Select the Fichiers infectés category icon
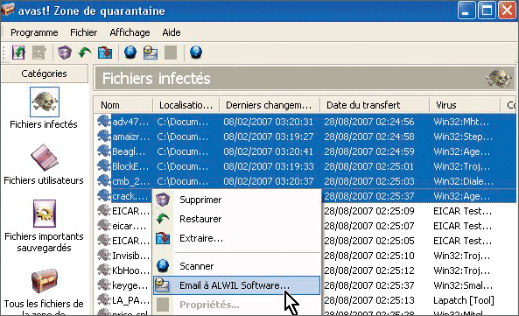The width and height of the screenshot is (519, 316). [x=45, y=102]
